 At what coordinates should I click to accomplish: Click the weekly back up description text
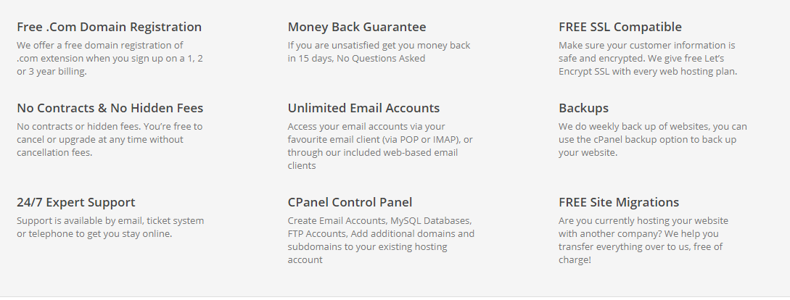(653, 139)
